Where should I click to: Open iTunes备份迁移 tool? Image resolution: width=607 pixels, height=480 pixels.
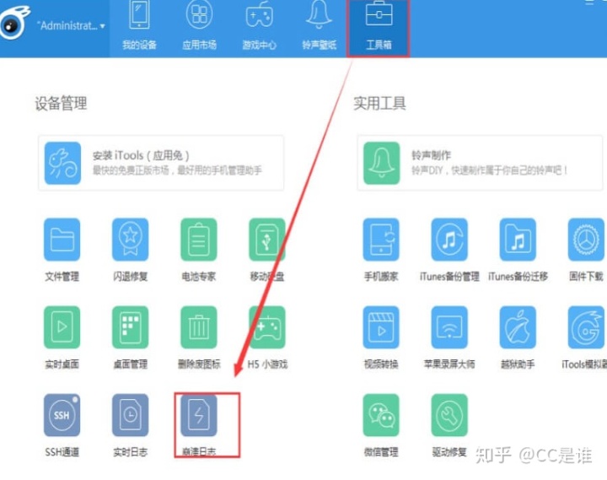[x=518, y=240]
